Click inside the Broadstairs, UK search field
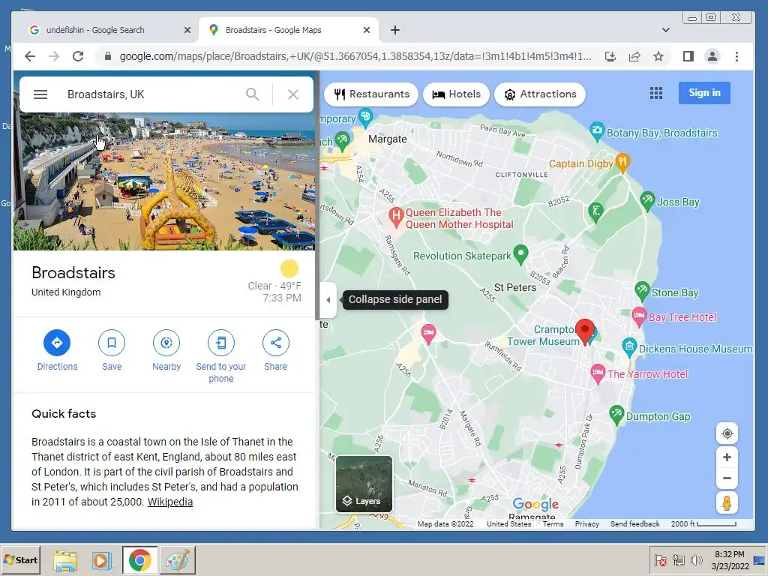768x576 pixels. click(x=151, y=94)
